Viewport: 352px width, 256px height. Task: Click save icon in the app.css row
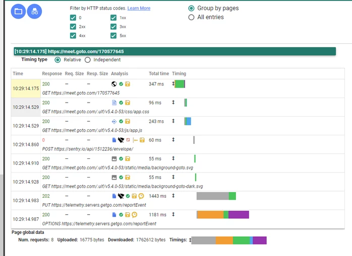(128, 103)
